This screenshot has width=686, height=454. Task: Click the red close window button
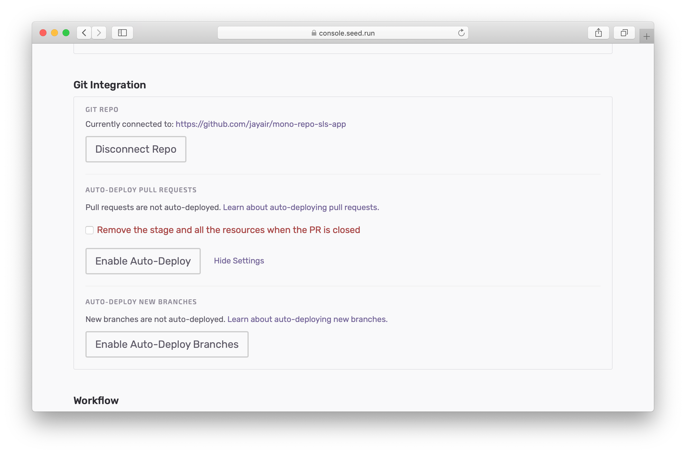[x=43, y=33]
